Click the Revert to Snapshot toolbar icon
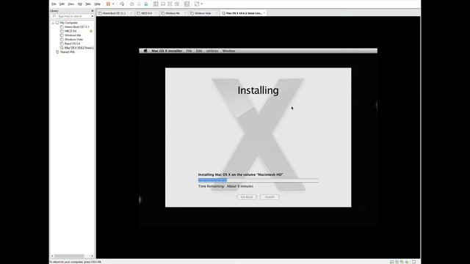Screen dimensions: 470x264 (x=139, y=4)
